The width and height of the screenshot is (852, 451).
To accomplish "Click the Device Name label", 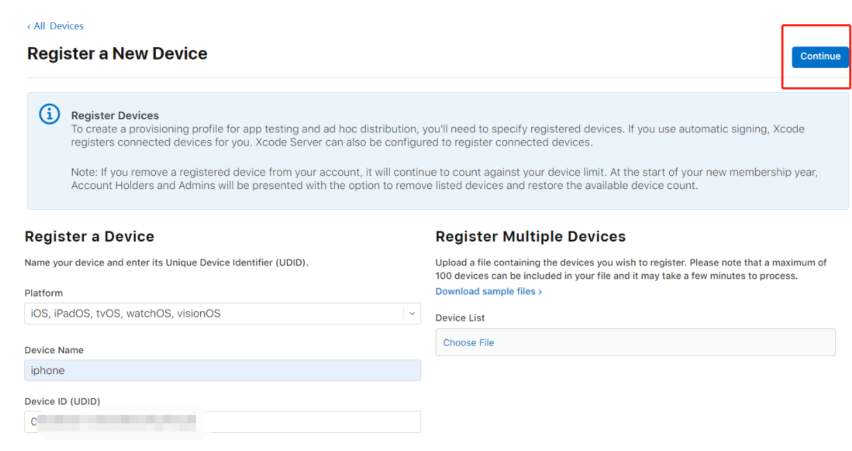I will [54, 351].
